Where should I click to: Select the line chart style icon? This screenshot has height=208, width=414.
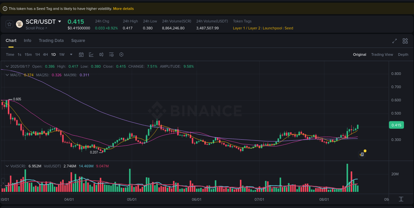coord(91,54)
